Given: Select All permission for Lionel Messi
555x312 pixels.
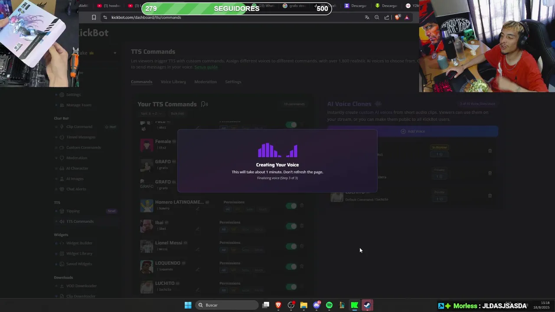Looking at the screenshot, I should [x=224, y=250].
